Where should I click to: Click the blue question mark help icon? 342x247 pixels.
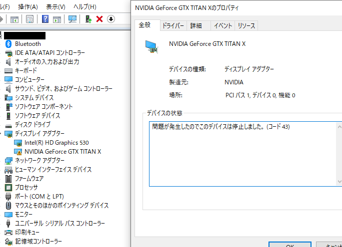45,19
